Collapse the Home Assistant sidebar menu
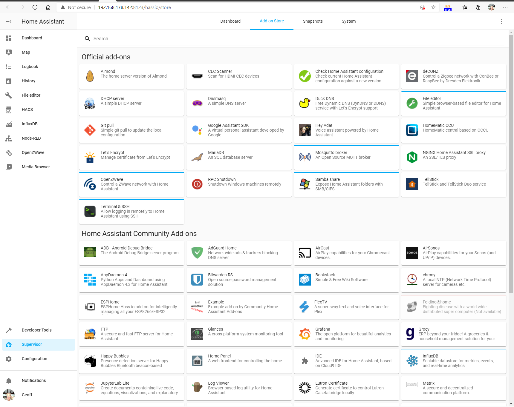514x407 pixels. point(9,21)
